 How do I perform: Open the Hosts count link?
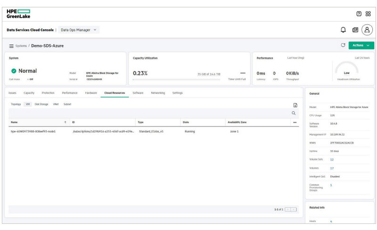pyautogui.click(x=331, y=222)
